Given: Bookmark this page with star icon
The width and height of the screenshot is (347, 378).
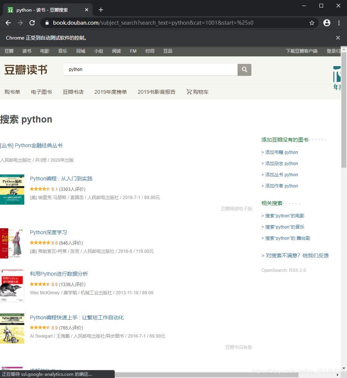Looking at the screenshot, I should click(x=312, y=23).
